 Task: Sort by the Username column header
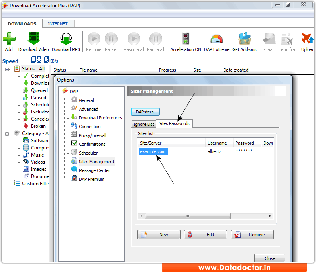[219, 143]
